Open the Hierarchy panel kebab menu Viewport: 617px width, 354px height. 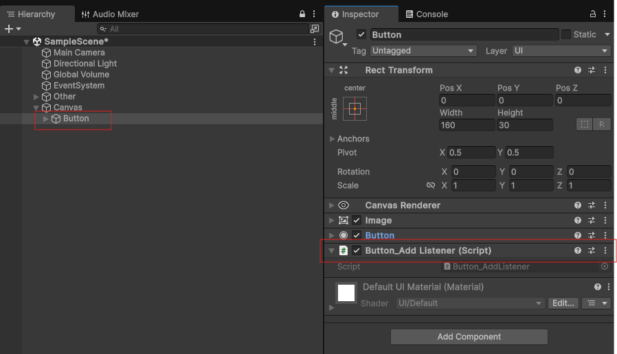(x=314, y=14)
